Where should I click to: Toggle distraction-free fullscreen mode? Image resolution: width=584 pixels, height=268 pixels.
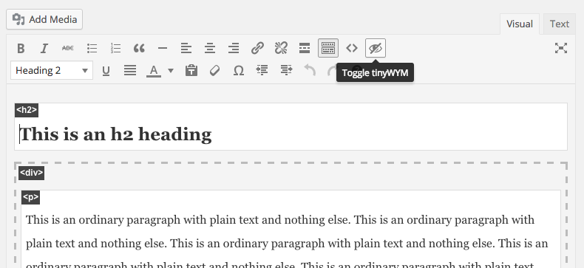[x=561, y=48]
